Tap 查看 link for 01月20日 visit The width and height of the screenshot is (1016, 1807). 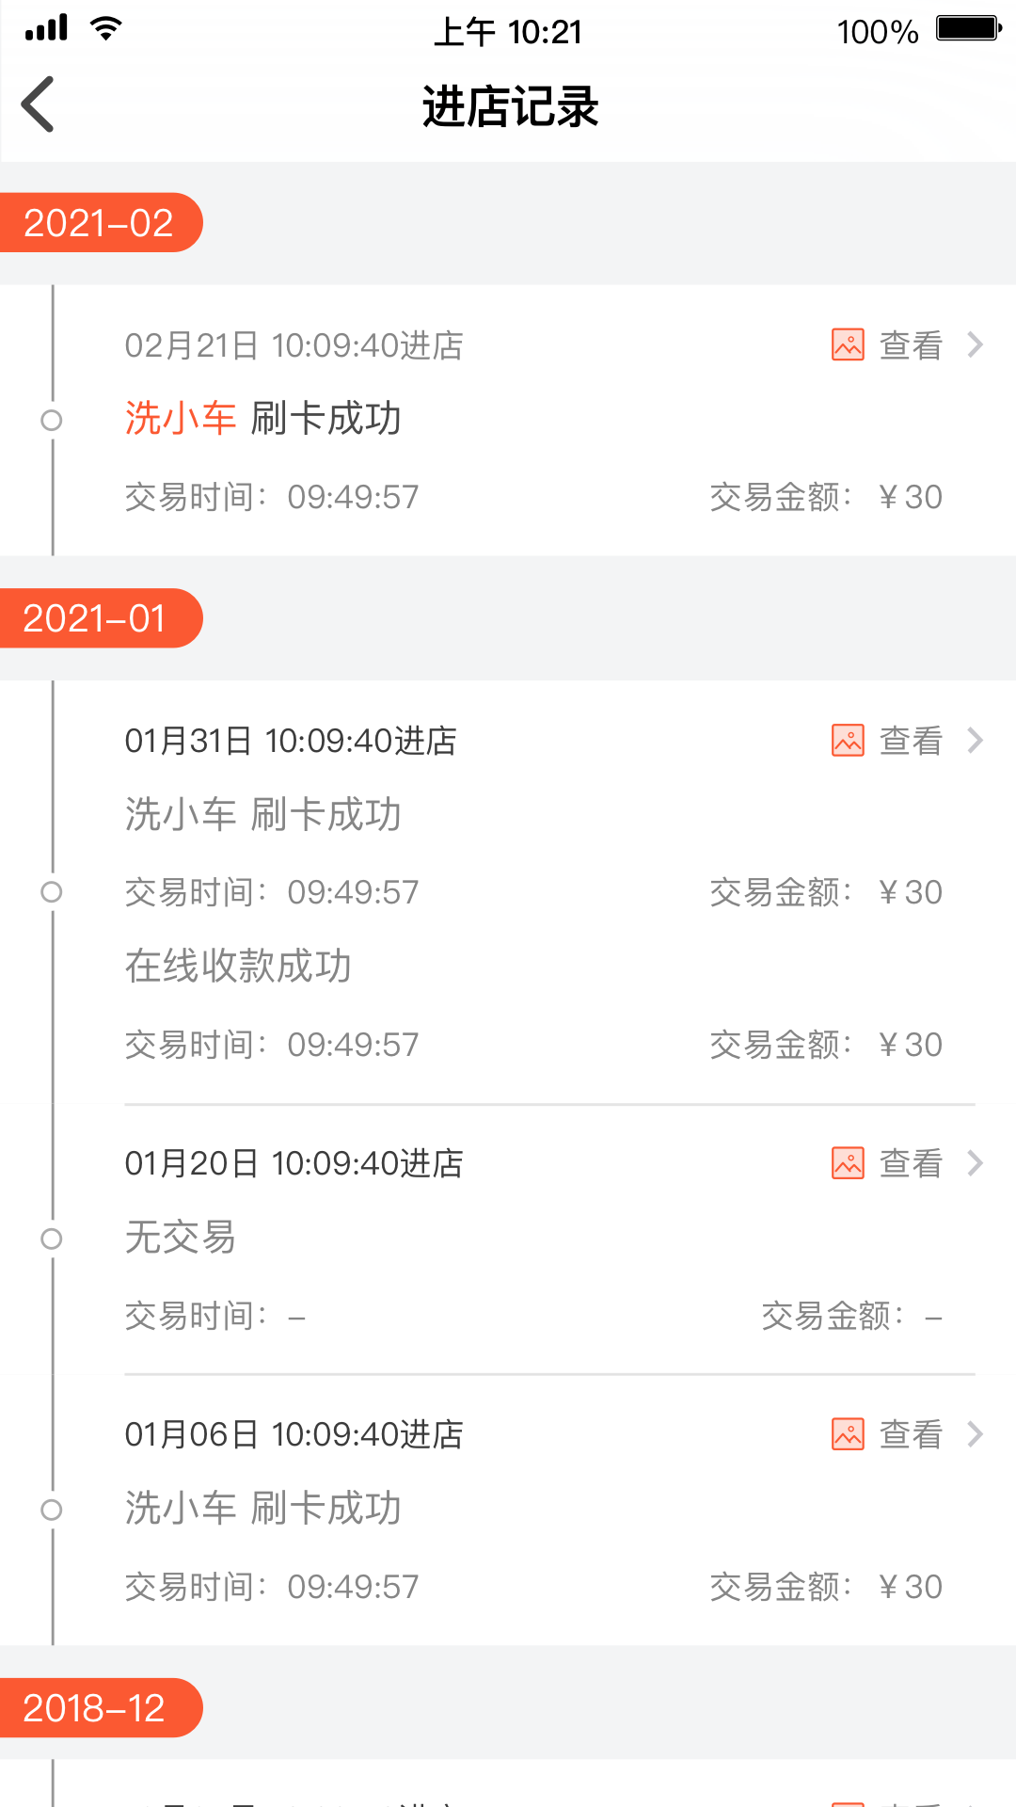coord(910,1163)
